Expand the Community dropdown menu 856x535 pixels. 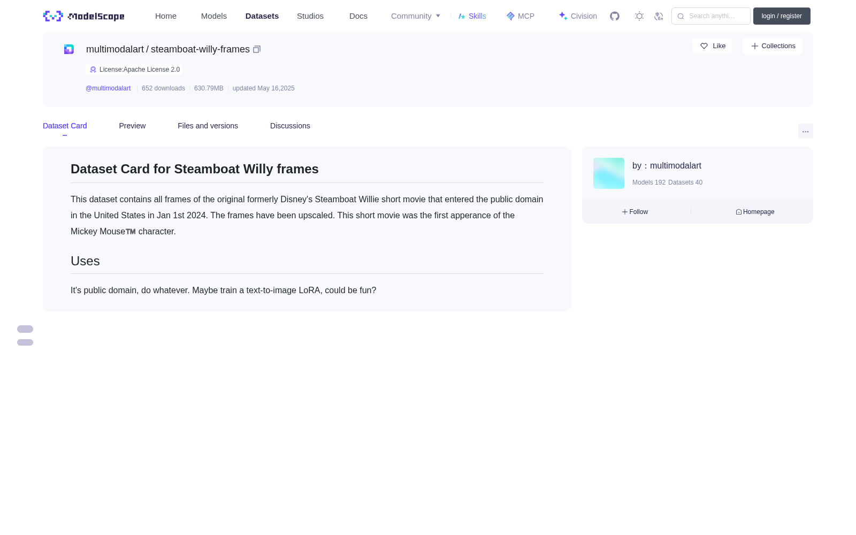pyautogui.click(x=416, y=16)
